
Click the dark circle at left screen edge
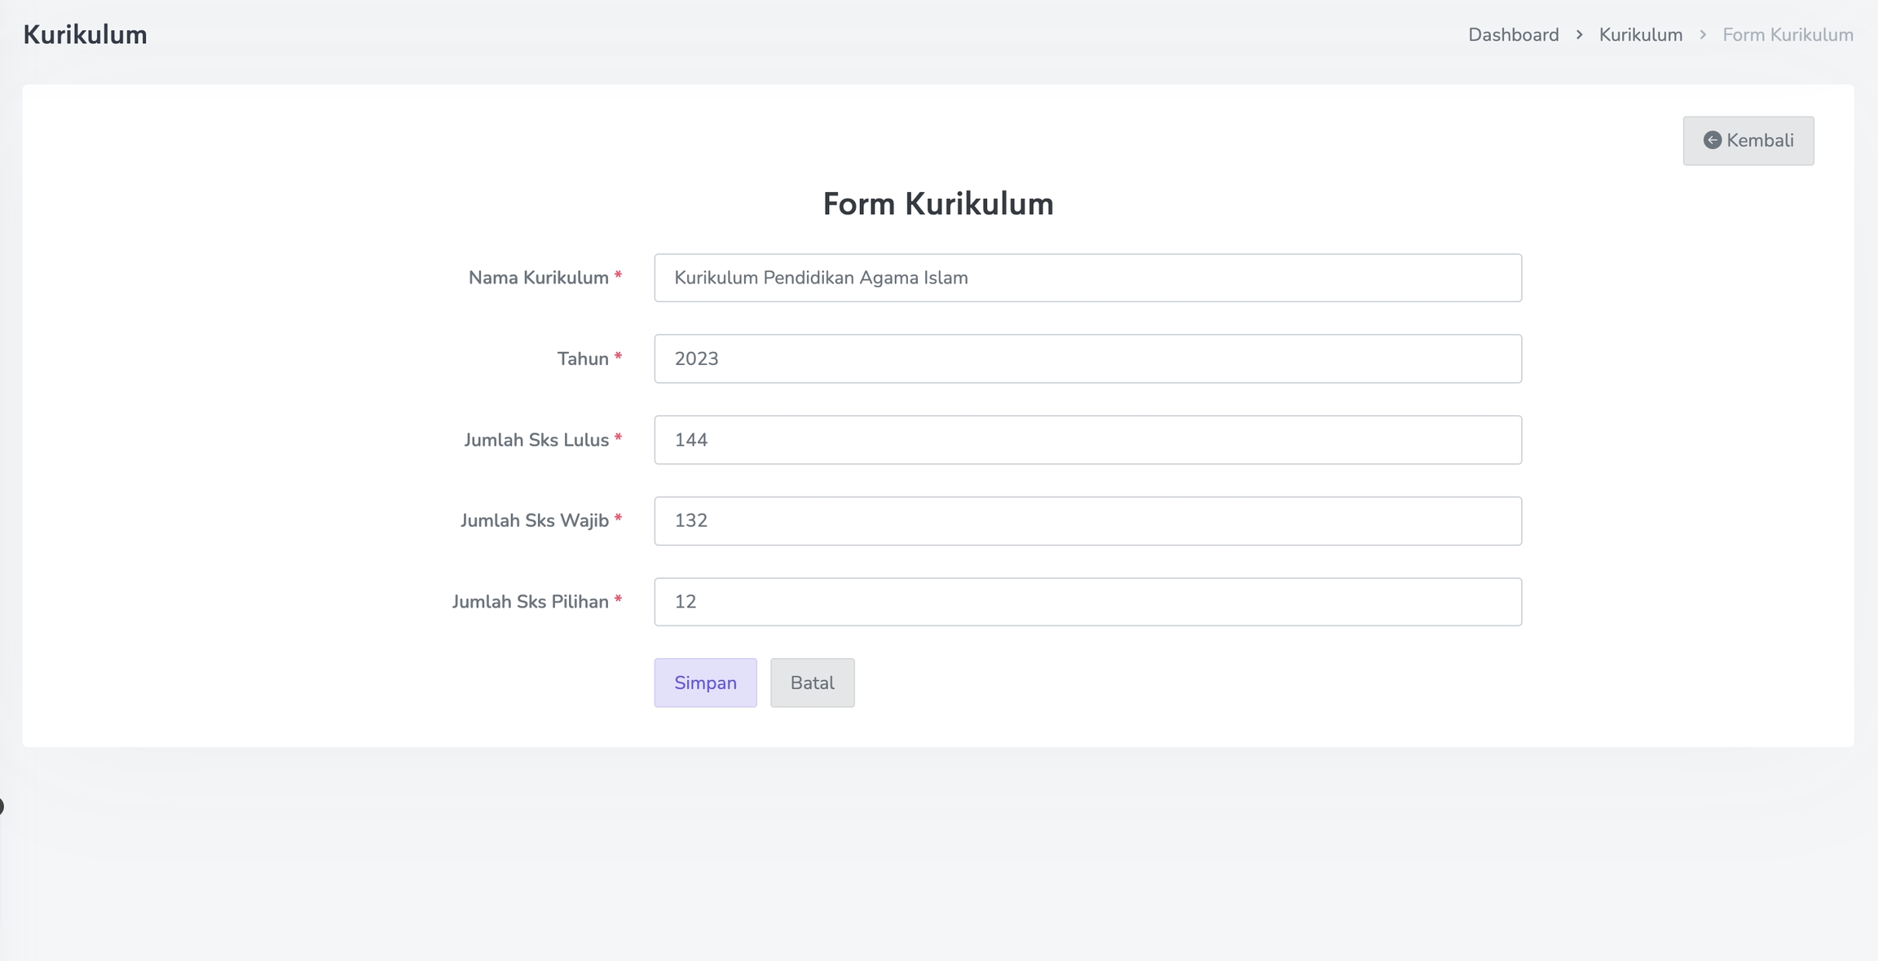[x=1, y=806]
